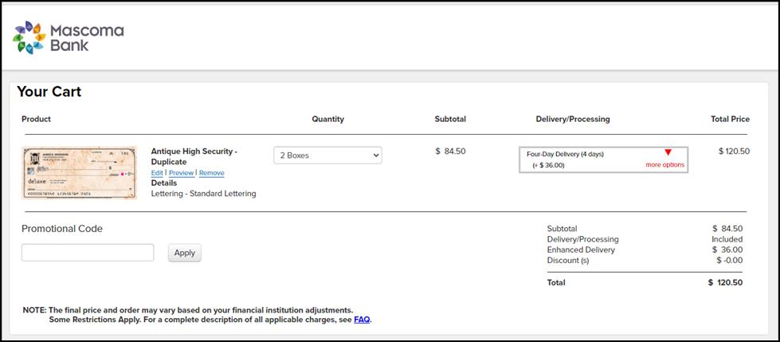Image resolution: width=780 pixels, height=342 pixels.
Task: Open the FAQ link in the note
Action: tap(362, 320)
